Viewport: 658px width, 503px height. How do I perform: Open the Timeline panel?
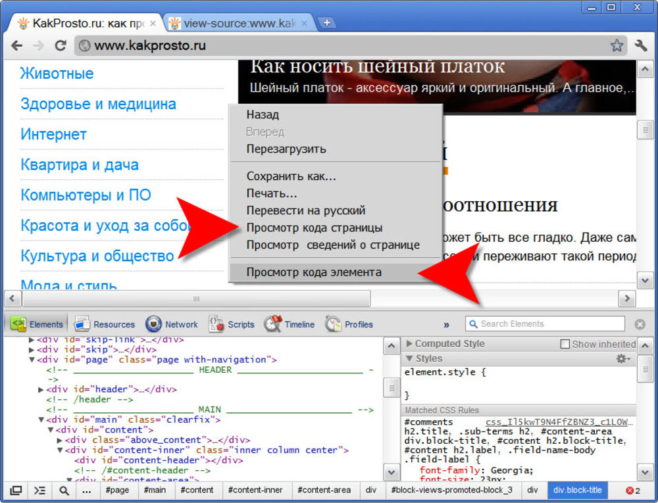[x=290, y=324]
